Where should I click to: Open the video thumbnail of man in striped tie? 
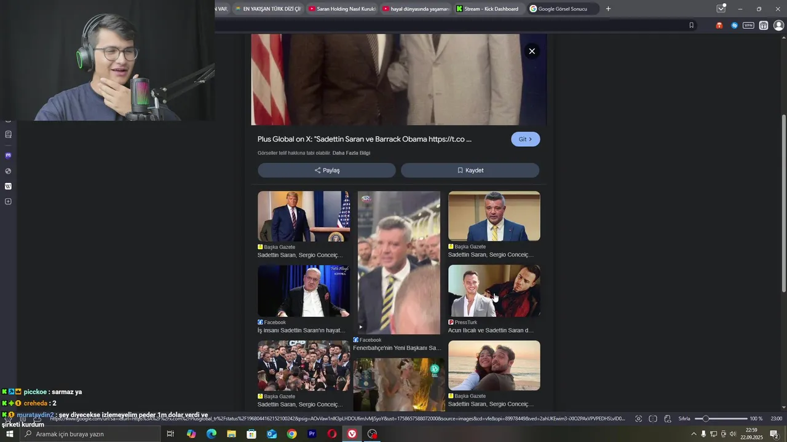coord(399,263)
